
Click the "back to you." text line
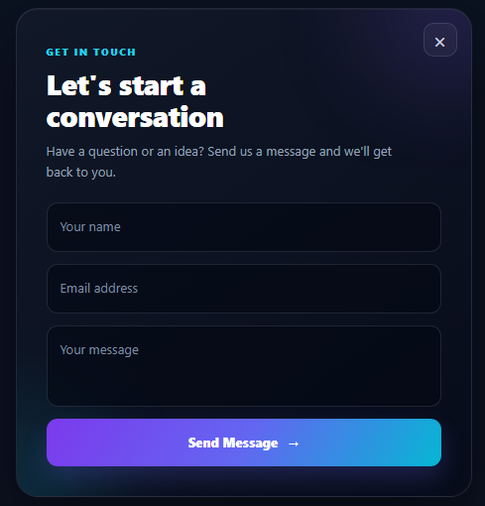tap(81, 173)
